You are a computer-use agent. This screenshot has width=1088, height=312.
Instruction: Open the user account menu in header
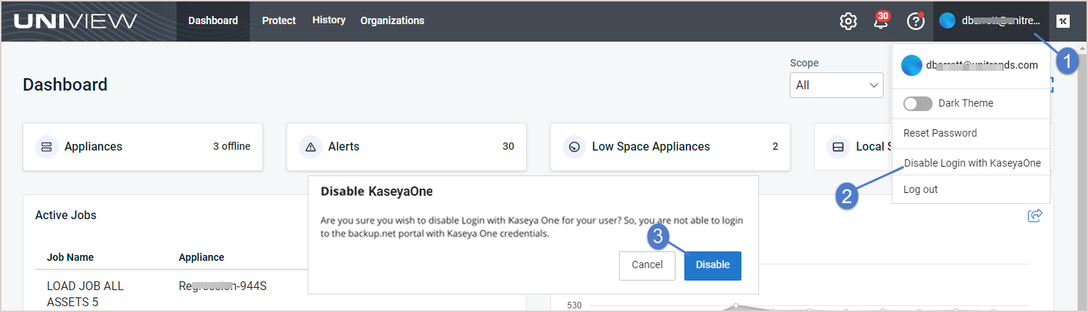[x=991, y=21]
